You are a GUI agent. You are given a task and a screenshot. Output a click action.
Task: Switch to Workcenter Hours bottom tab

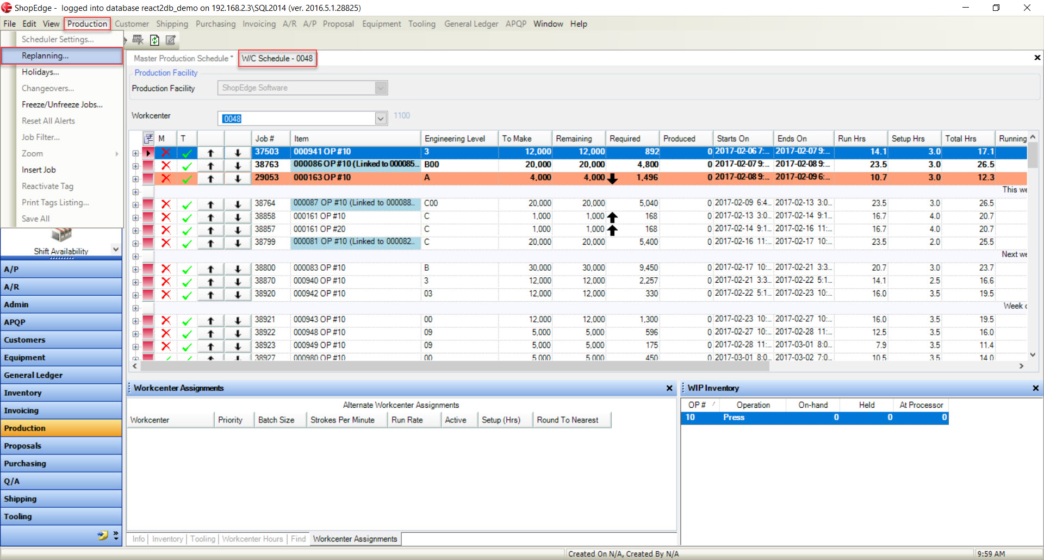pos(252,539)
